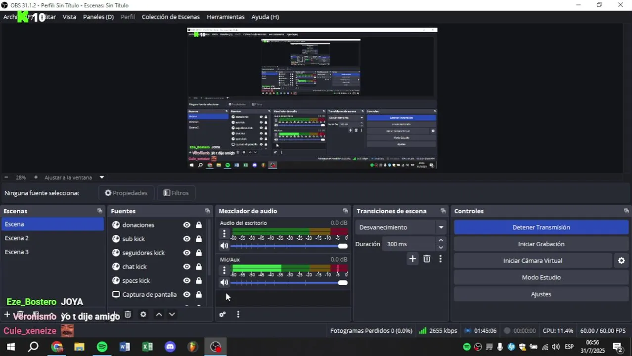Screen dimensions: 632x356
Task: Click the Duración 300 ms field
Action: pyautogui.click(x=409, y=244)
